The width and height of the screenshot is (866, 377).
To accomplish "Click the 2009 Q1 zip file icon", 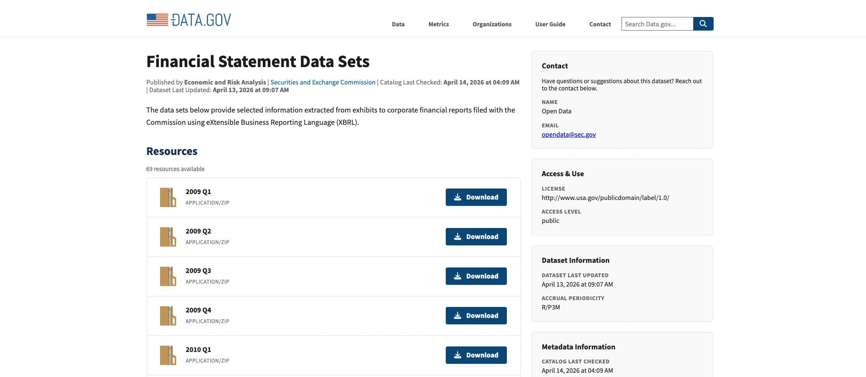I will [x=168, y=197].
